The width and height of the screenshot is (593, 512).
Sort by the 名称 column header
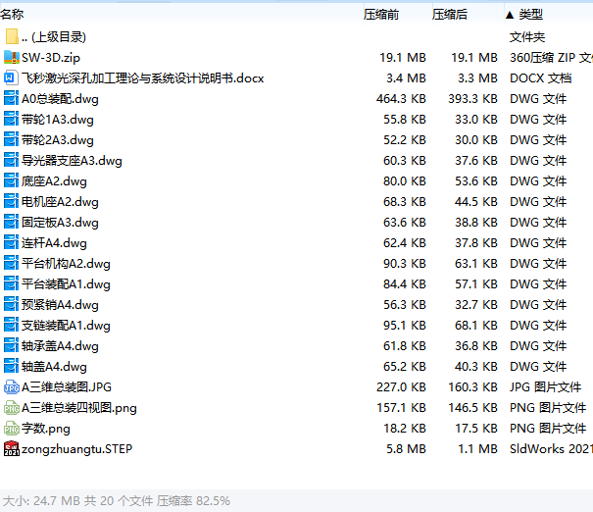pyautogui.click(x=12, y=15)
